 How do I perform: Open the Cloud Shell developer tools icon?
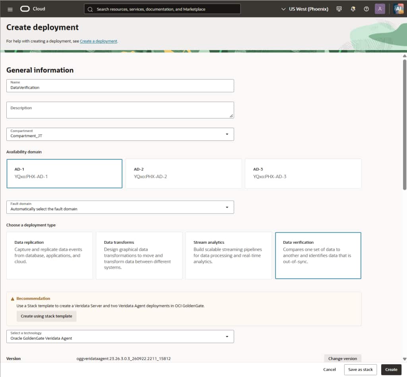click(339, 9)
